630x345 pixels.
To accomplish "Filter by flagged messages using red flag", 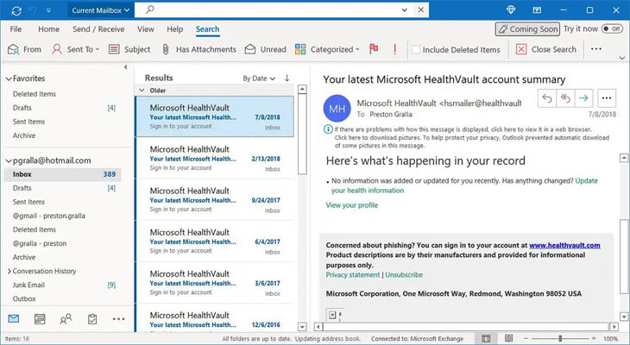I will pos(374,49).
